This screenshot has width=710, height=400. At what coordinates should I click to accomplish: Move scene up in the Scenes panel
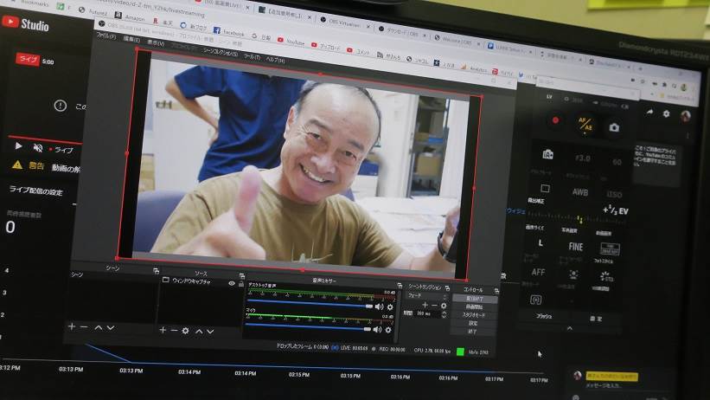tap(99, 327)
